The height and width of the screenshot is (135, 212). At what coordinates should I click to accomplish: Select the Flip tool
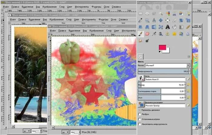click(x=154, y=27)
